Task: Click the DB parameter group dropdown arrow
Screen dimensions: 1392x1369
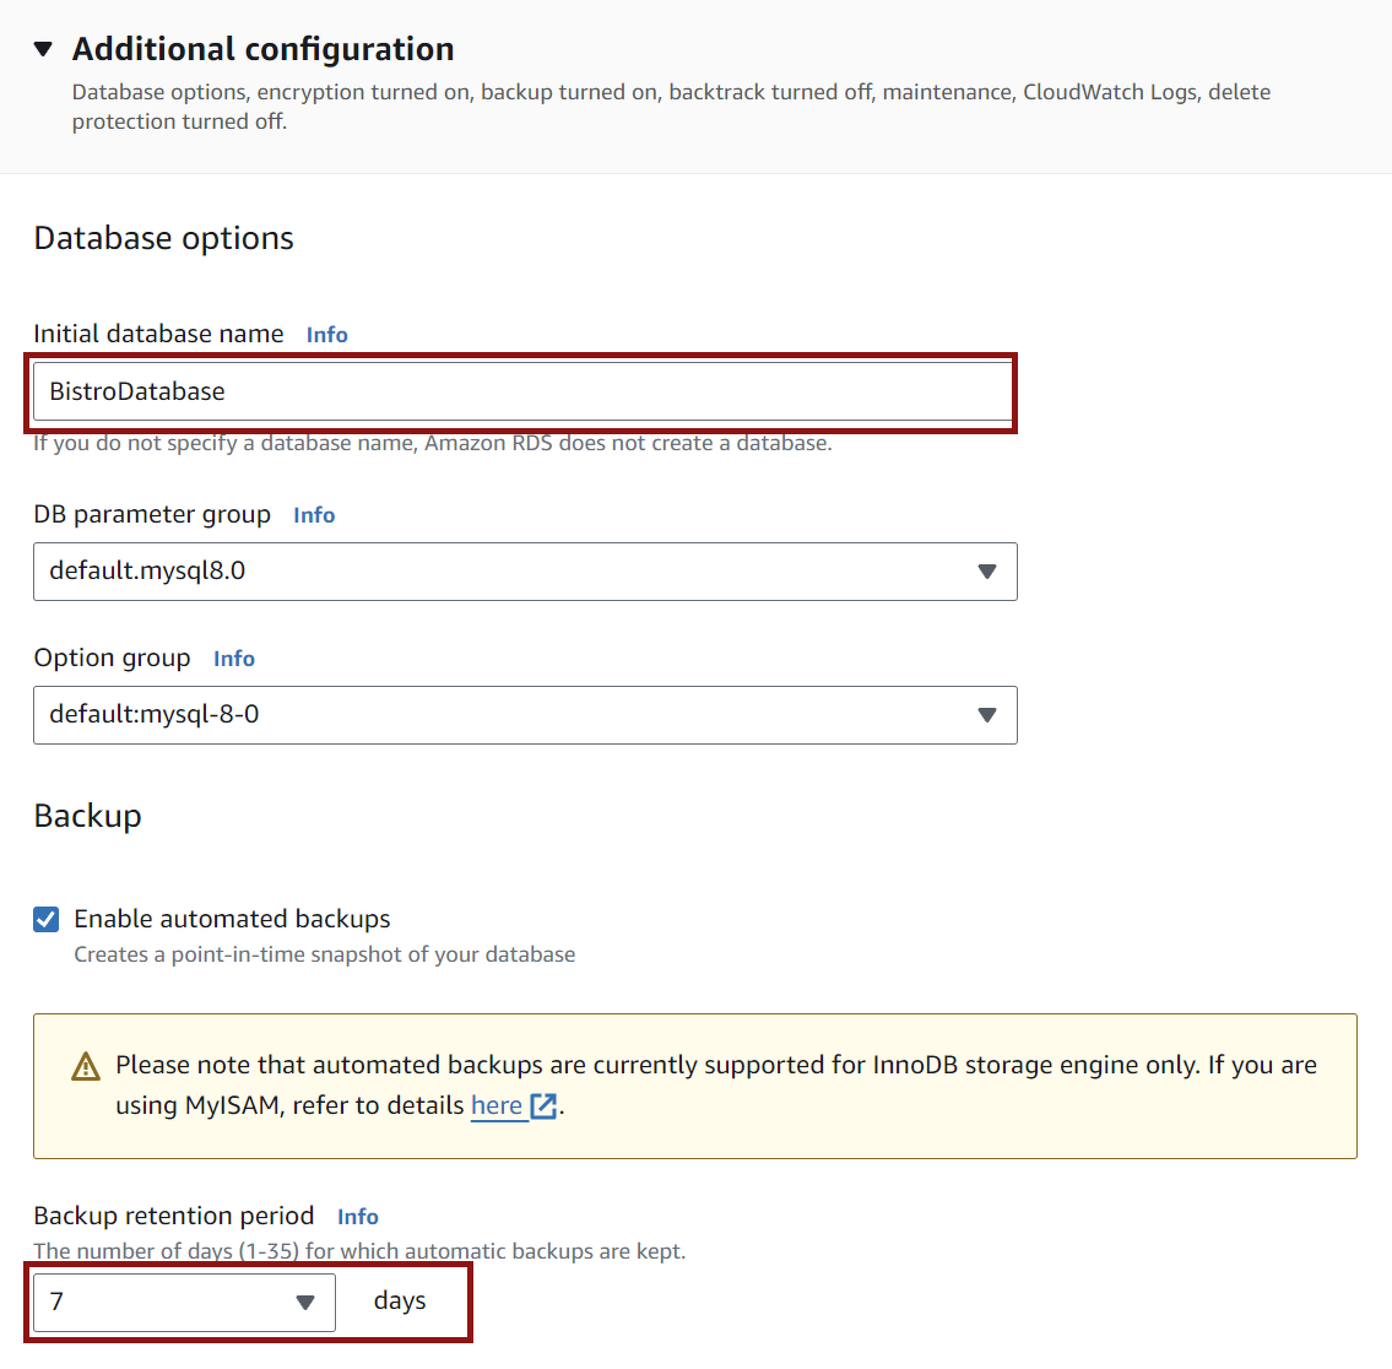Action: tap(987, 572)
